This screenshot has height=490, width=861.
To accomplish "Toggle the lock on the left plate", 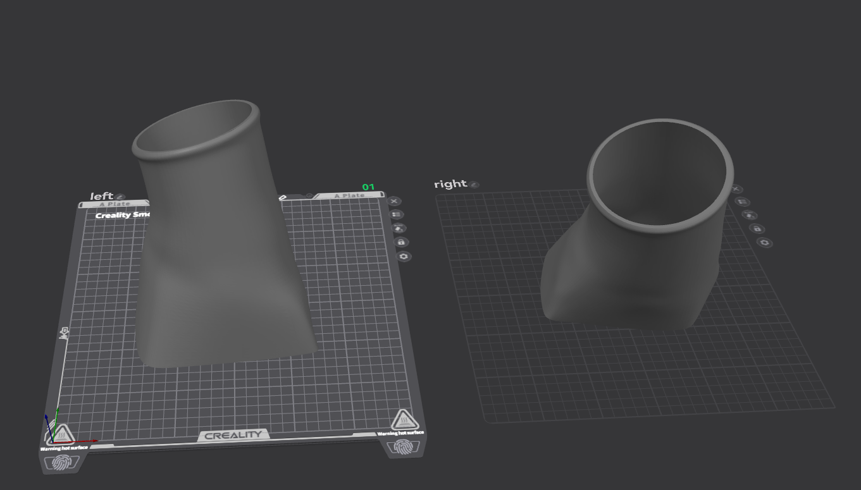I will point(401,242).
